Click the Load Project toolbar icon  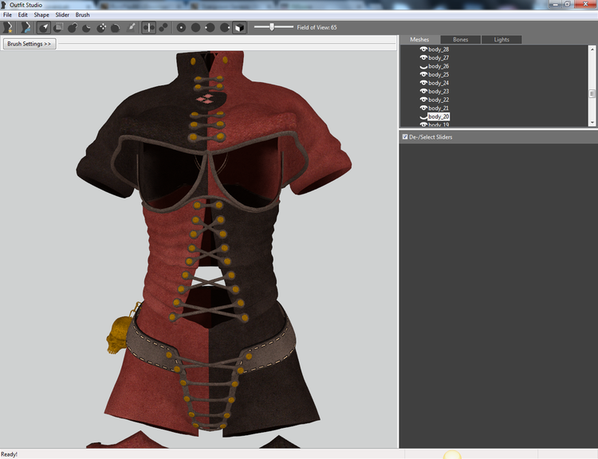(26, 27)
